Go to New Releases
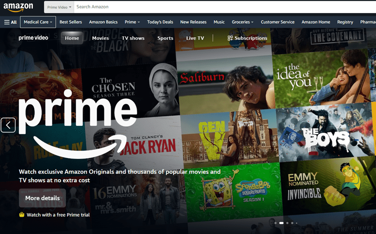 (x=193, y=22)
